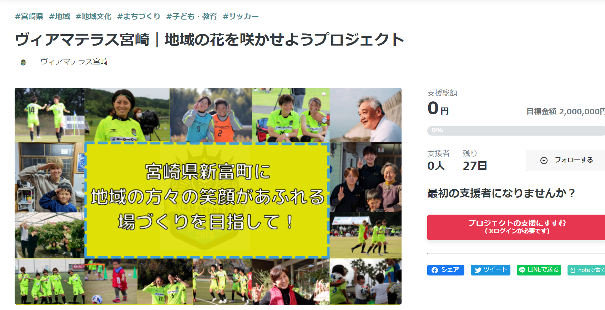Select the #地域文化 tag
The image size is (605, 310).
pyautogui.click(x=94, y=16)
